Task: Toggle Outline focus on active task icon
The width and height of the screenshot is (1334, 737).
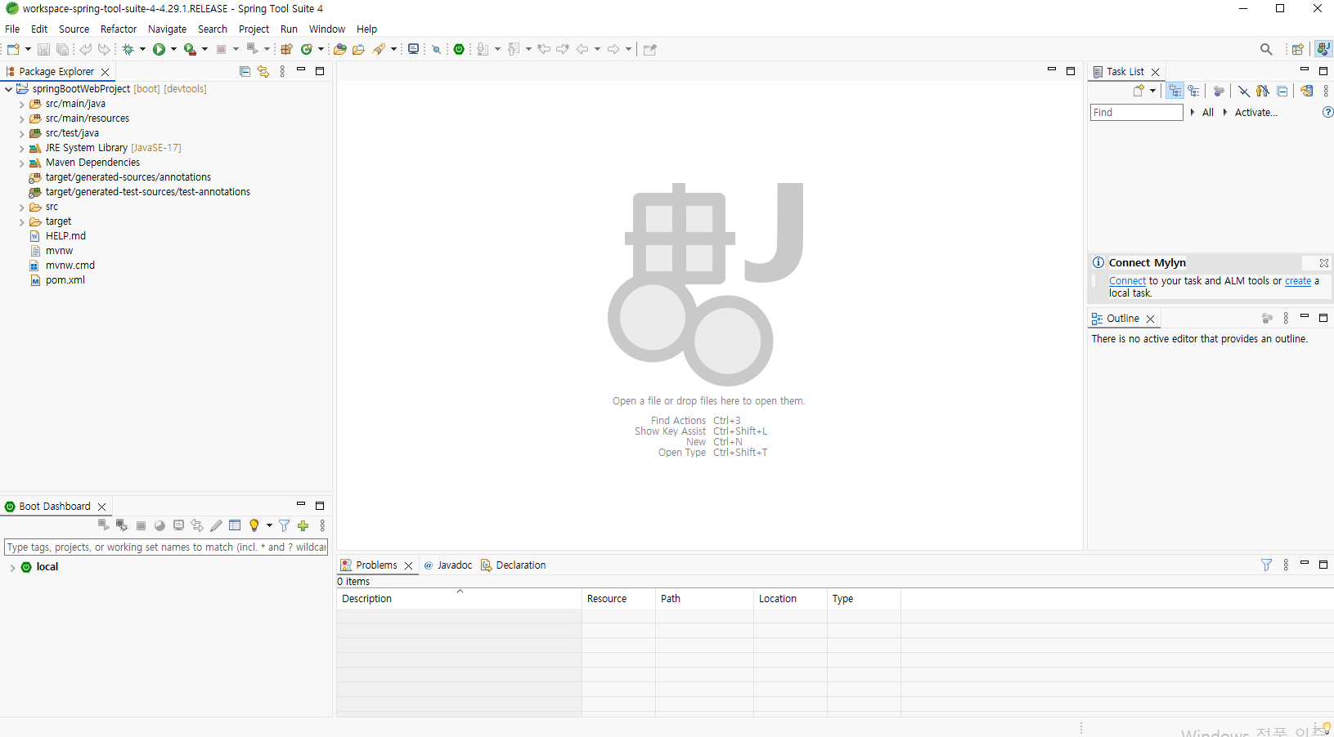Action: 1267,319
